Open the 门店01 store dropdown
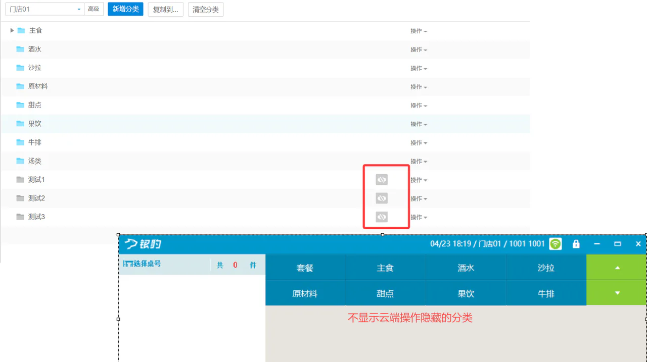 44,9
